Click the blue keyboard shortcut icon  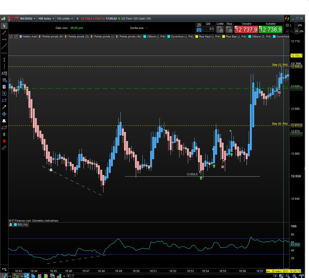199,30
